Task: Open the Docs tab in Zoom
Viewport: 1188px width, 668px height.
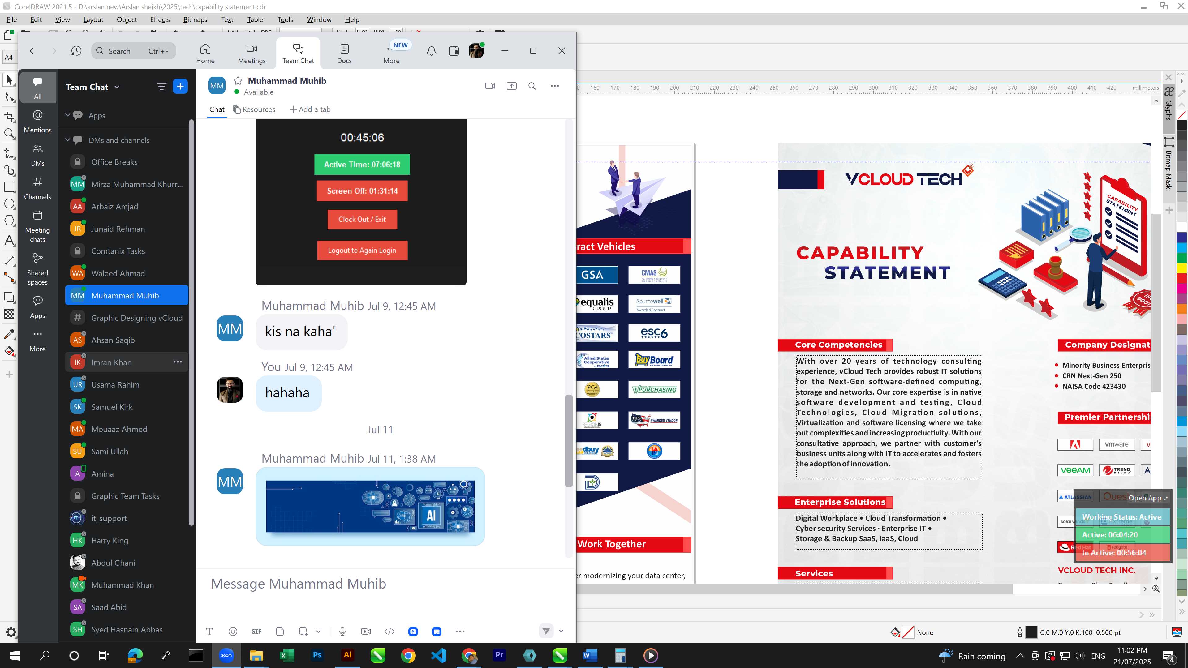Action: [x=345, y=53]
